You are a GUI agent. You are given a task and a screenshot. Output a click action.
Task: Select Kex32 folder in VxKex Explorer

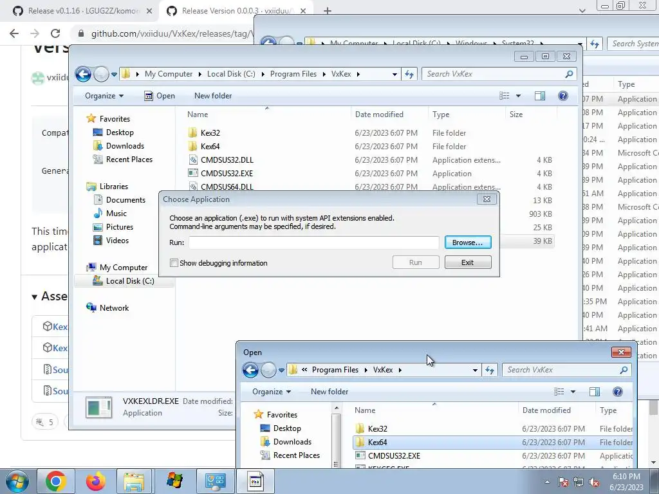point(210,133)
